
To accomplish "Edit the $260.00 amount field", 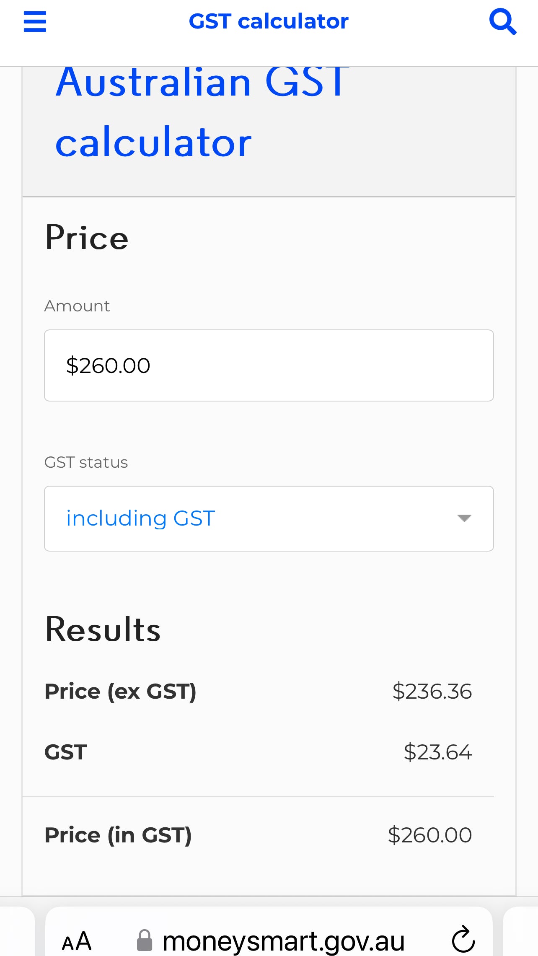I will click(x=269, y=365).
